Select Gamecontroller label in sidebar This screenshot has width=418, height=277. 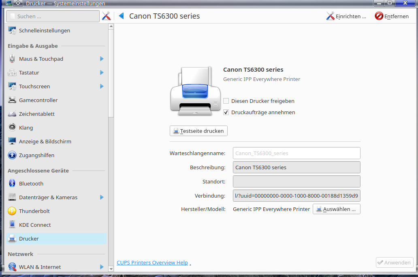38,100
